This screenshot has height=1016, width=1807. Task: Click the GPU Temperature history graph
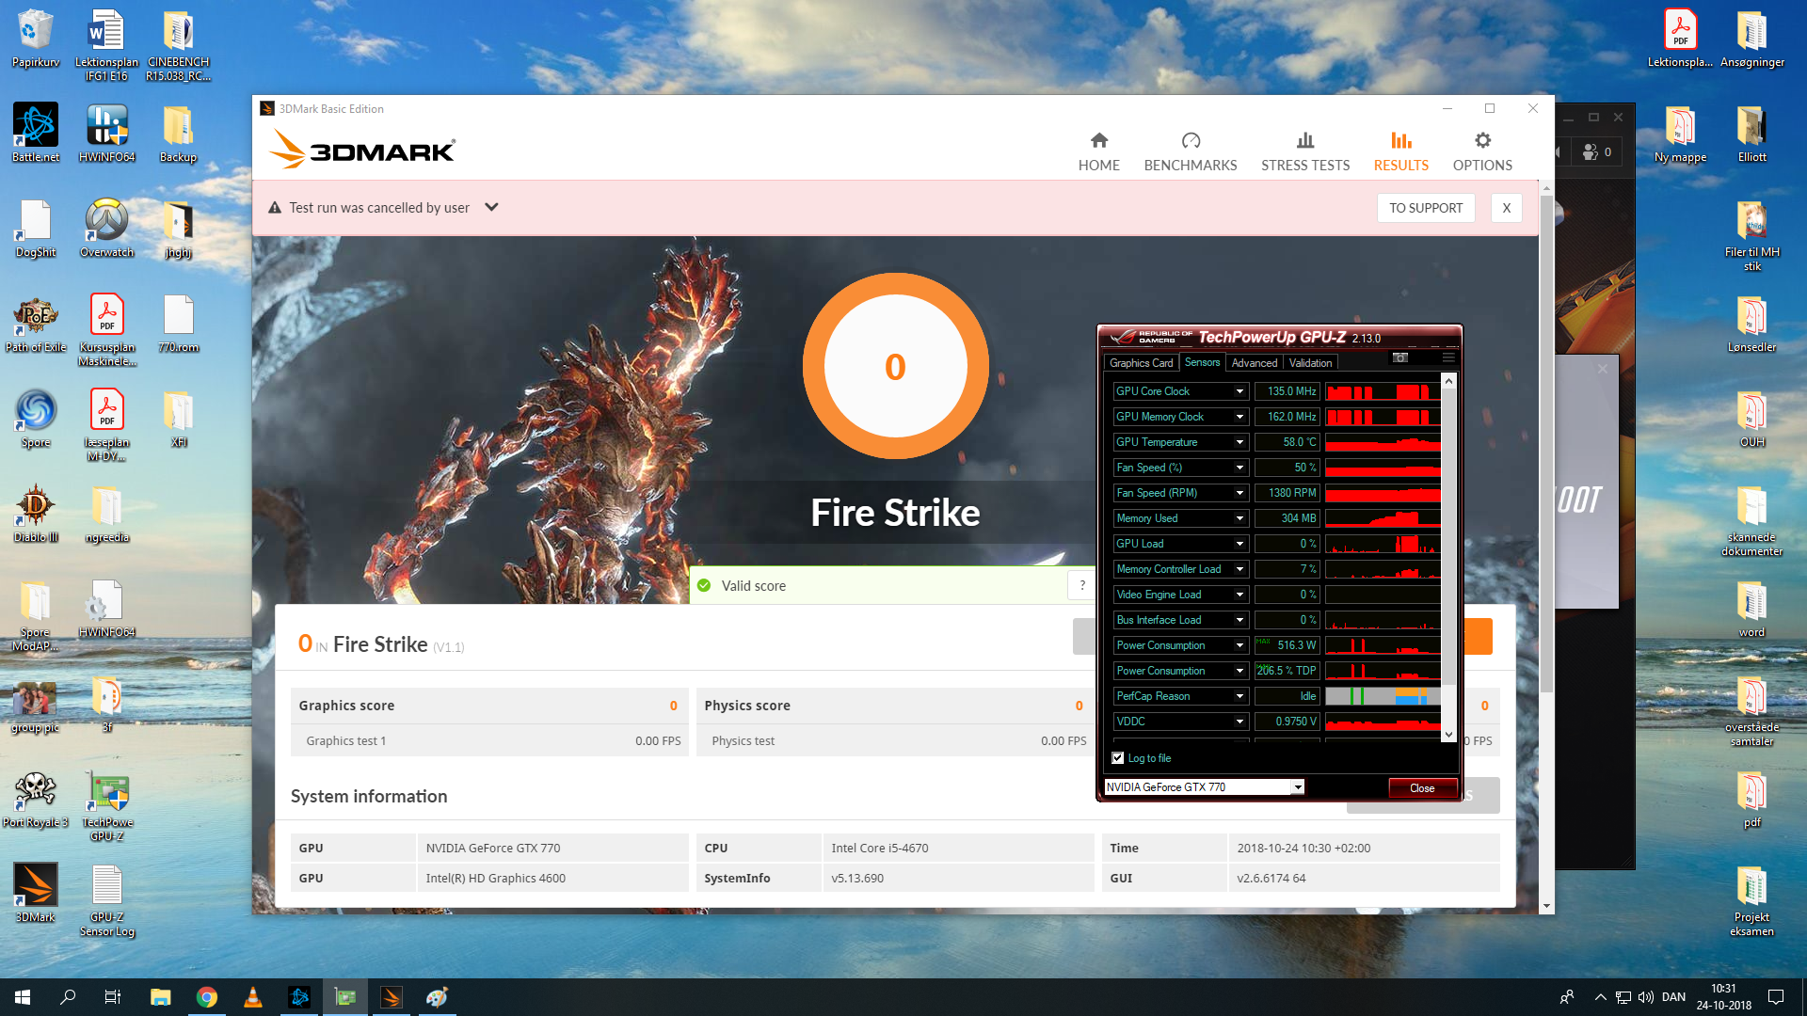pos(1383,442)
